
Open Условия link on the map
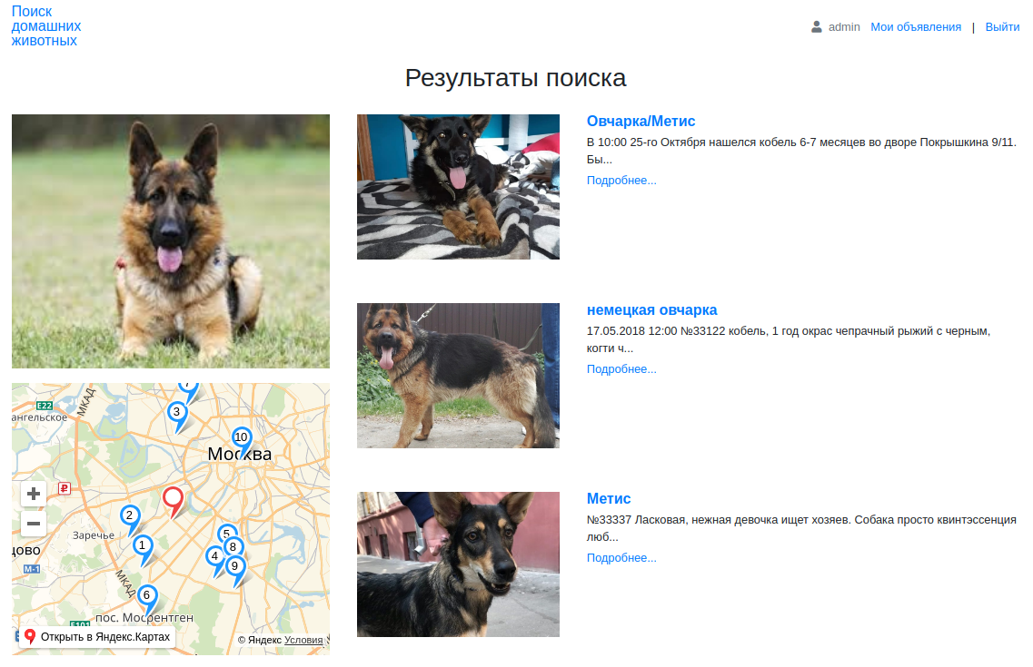tap(303, 640)
